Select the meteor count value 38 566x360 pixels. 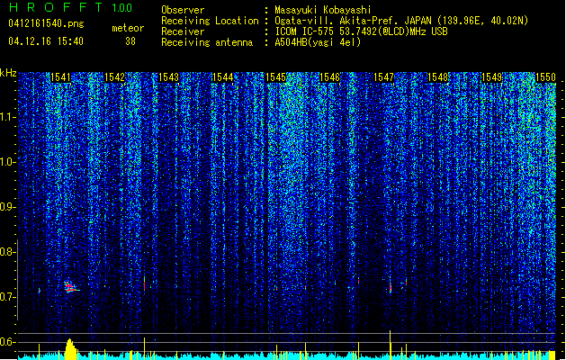130,41
